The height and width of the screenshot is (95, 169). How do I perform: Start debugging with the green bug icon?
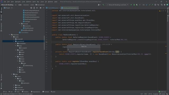pyautogui.click(x=134, y=5)
